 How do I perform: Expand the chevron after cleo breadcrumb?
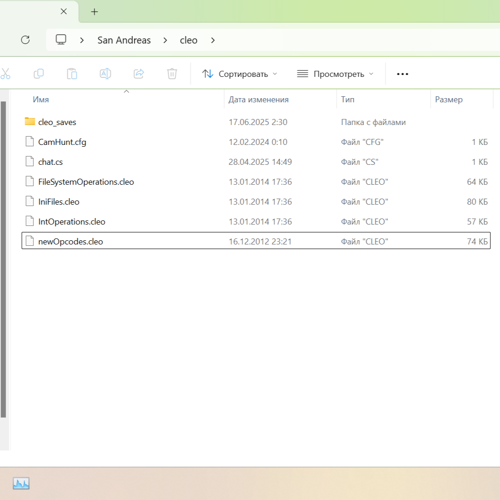[213, 40]
